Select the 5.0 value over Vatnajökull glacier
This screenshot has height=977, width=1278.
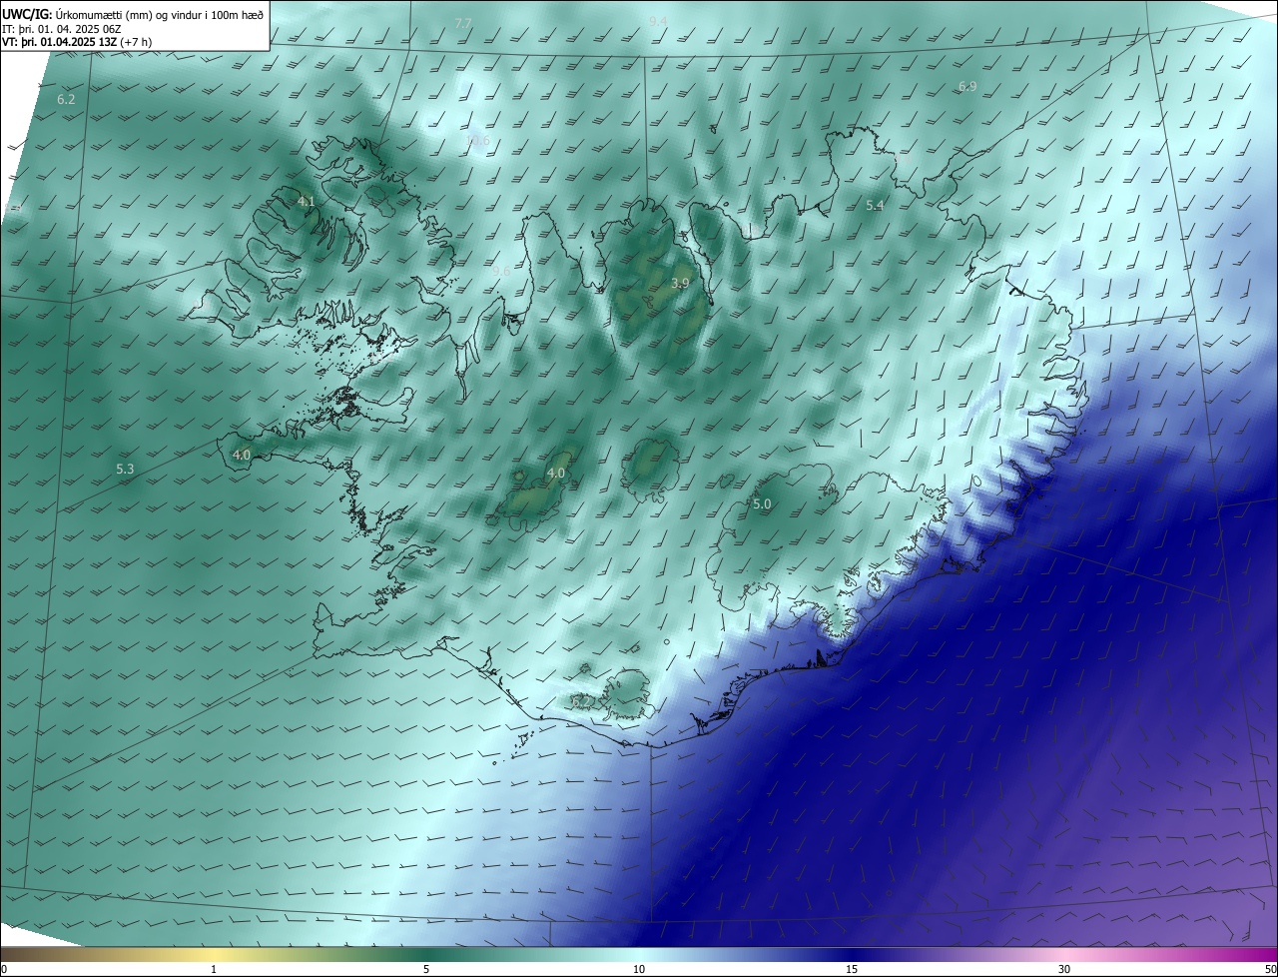[x=762, y=504]
